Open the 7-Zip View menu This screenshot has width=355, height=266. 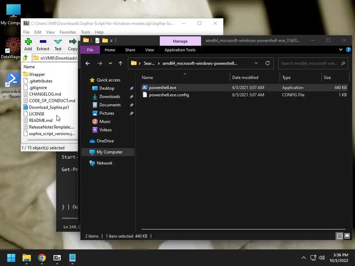click(50, 32)
